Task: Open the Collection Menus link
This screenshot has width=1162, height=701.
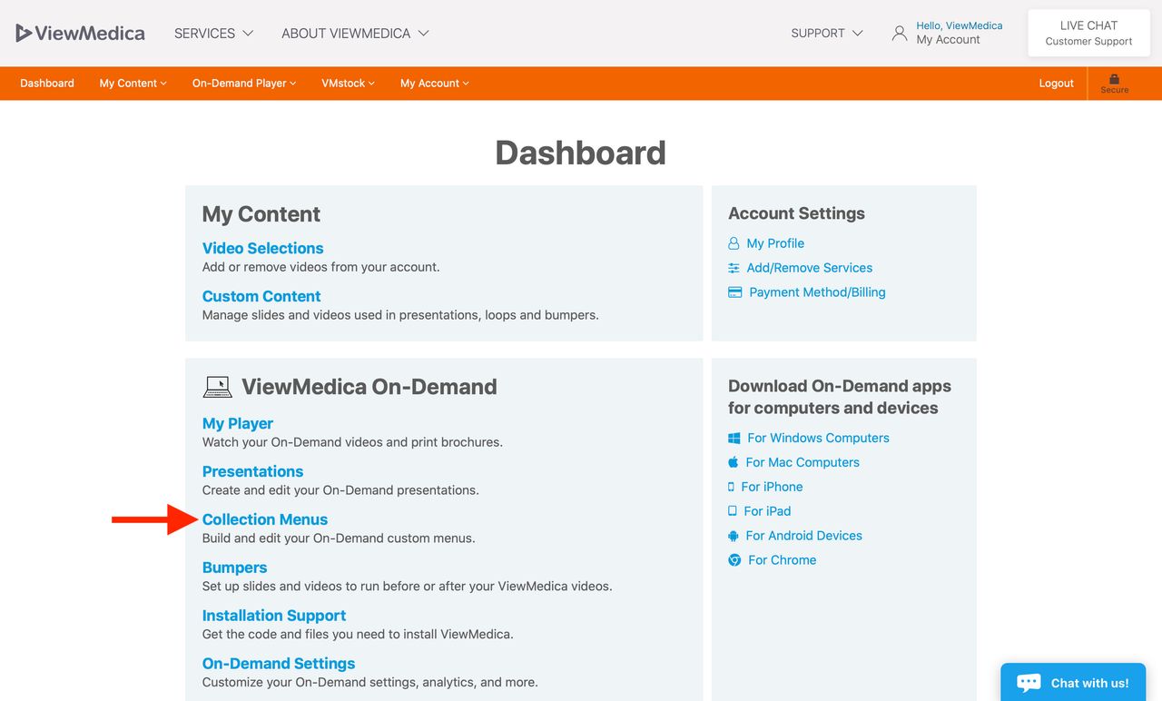Action: pyautogui.click(x=265, y=519)
